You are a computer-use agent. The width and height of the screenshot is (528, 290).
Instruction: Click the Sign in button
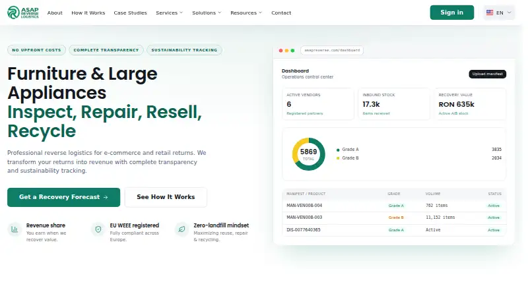pos(452,13)
